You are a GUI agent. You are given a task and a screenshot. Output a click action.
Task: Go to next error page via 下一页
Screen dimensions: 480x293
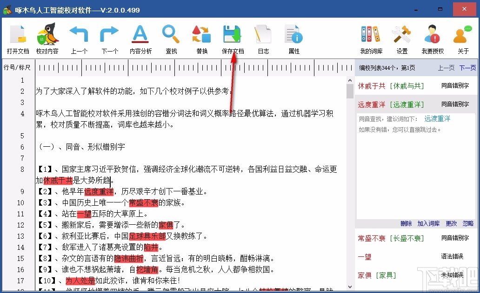click(468, 68)
